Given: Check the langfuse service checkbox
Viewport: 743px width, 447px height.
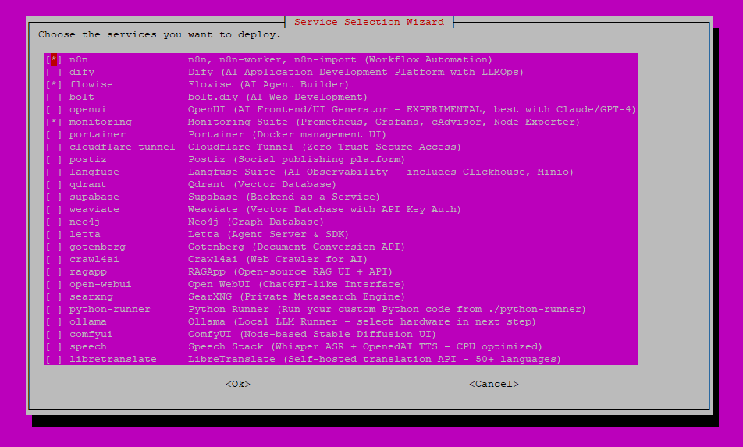Looking at the screenshot, I should 54,172.
